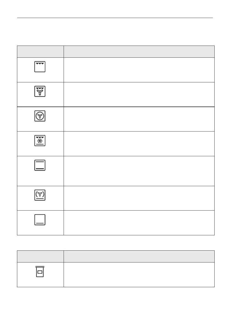The width and height of the screenshot is (230, 327).
Task: Click the top and bottom heat icon
Action: click(x=40, y=165)
